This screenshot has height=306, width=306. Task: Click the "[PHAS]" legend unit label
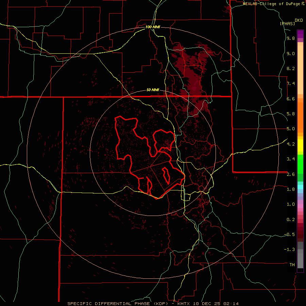tap(287, 23)
